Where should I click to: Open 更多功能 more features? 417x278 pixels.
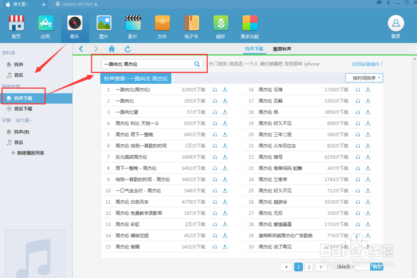click(x=250, y=27)
